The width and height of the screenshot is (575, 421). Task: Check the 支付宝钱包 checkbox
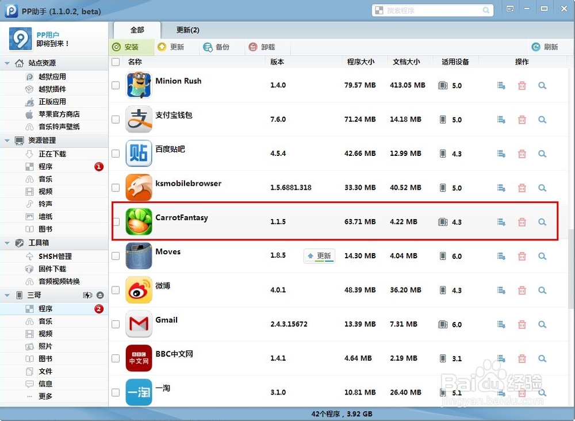116,119
